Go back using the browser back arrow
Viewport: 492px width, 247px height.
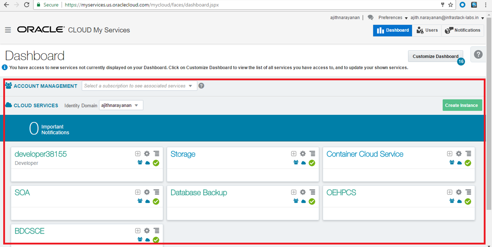coord(6,5)
